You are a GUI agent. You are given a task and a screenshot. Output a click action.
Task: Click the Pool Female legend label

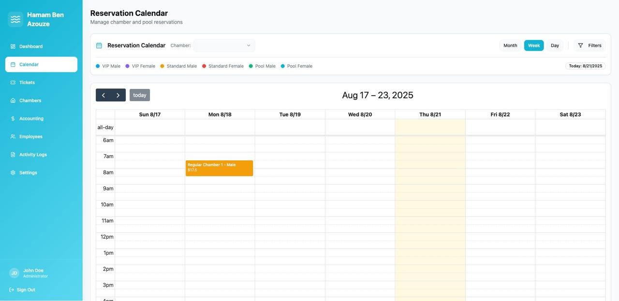[300, 66]
